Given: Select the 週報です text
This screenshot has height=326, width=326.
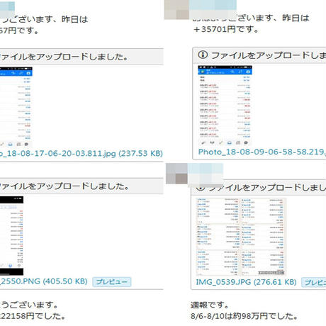Looking at the screenshot, I should tap(210, 305).
